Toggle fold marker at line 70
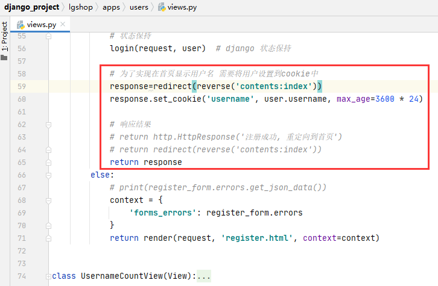This screenshot has width=438, height=286. coord(49,226)
